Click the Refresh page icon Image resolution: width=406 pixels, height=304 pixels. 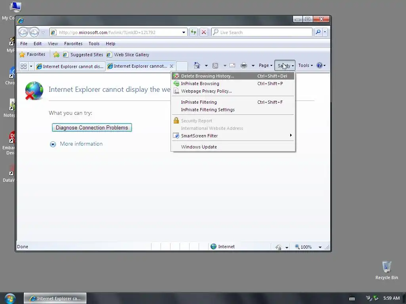click(x=193, y=32)
